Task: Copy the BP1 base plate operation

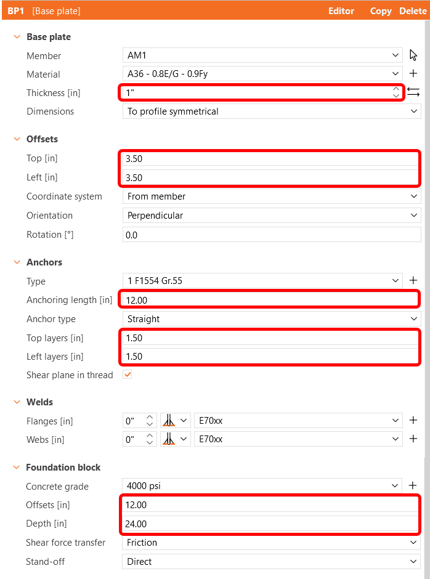Action: [381, 10]
